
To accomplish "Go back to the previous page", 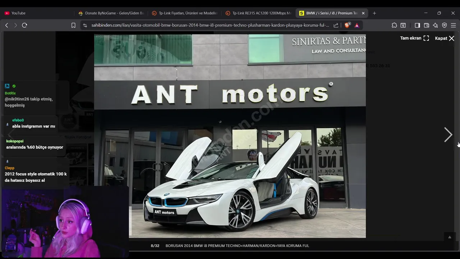I will 6,25.
